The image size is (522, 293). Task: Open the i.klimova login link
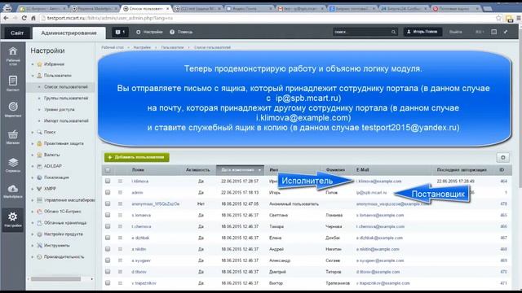[x=139, y=181]
